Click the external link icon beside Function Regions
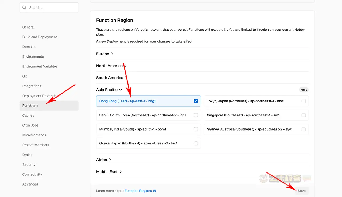342x197 pixels. pos(154,191)
